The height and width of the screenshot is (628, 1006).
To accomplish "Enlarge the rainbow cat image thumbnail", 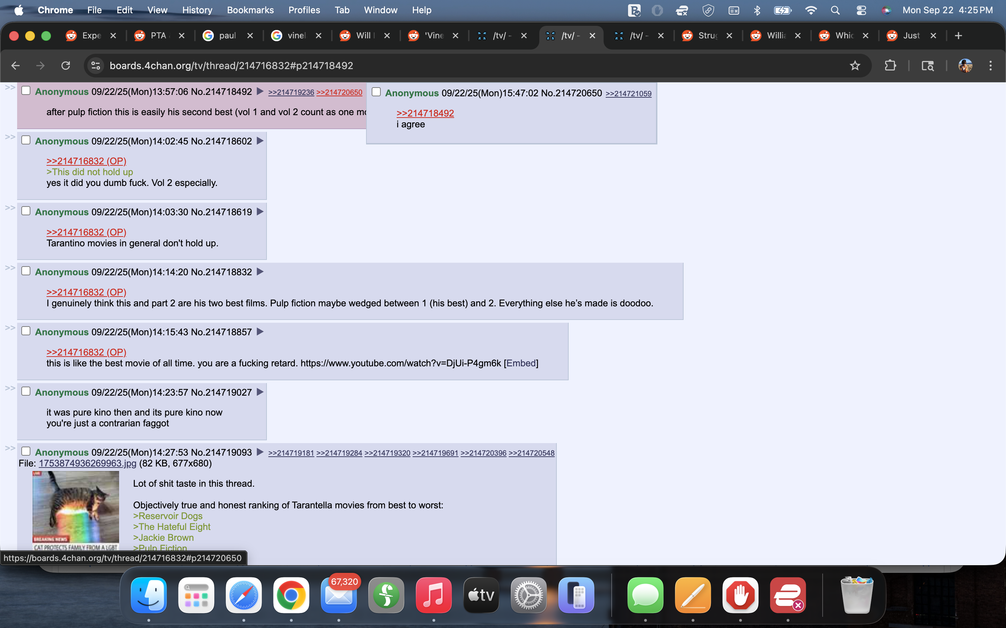I will pos(76,511).
